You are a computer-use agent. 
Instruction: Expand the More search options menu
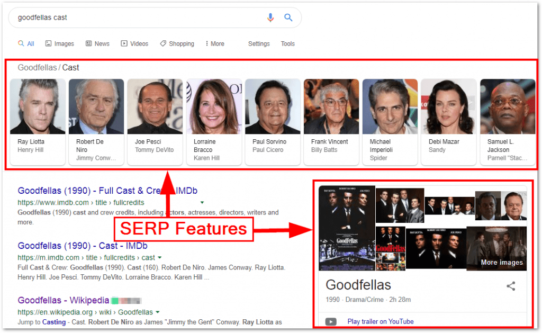tap(215, 44)
